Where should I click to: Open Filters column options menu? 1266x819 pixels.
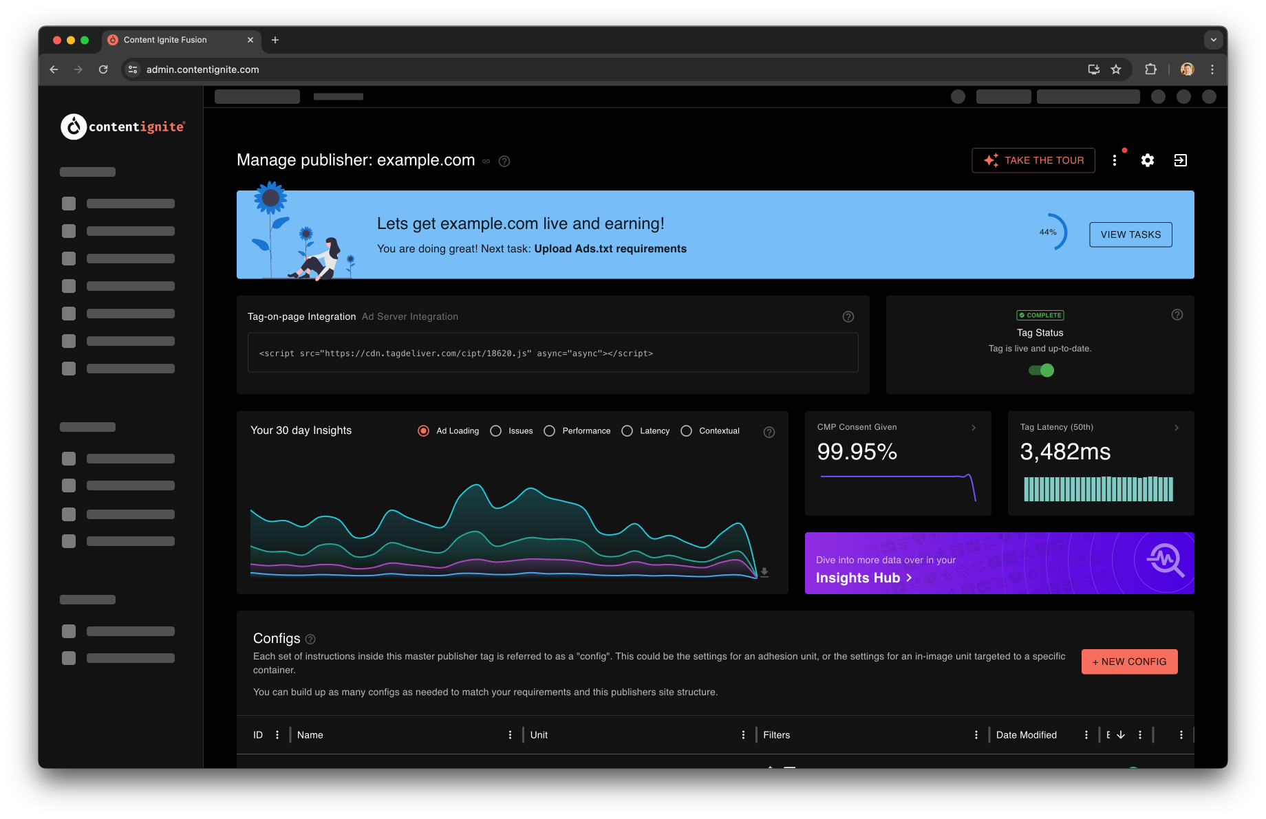(x=976, y=735)
